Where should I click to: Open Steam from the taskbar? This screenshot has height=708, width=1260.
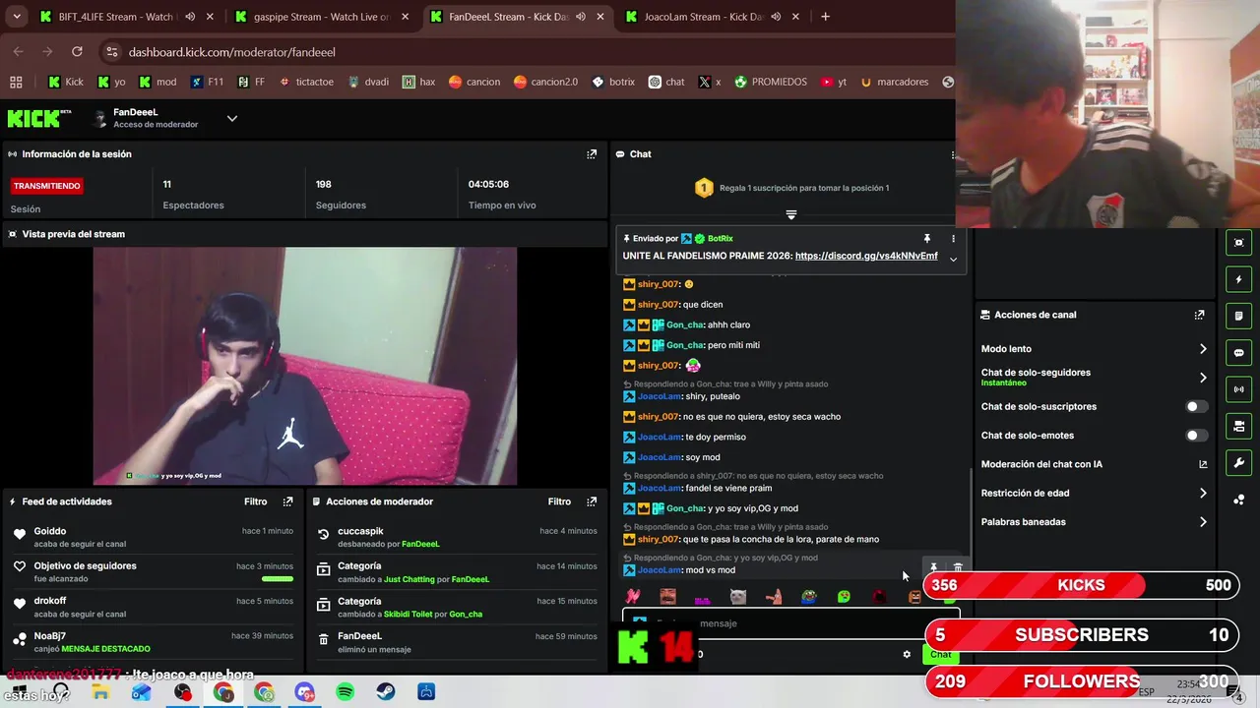point(386,692)
